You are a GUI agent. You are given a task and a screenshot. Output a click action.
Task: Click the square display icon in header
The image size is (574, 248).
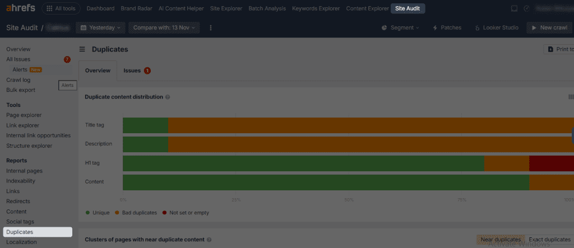tap(515, 8)
